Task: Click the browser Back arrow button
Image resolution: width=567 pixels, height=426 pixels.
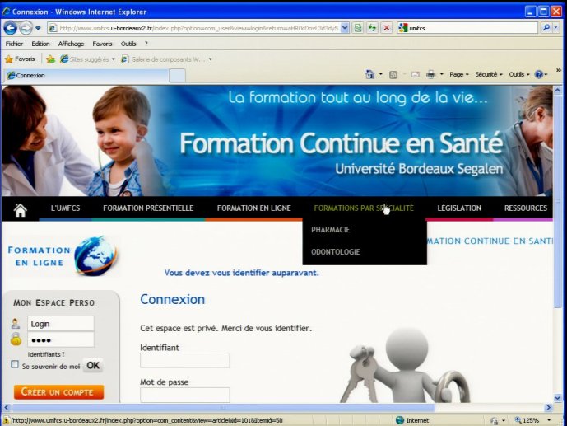Action: 10,28
